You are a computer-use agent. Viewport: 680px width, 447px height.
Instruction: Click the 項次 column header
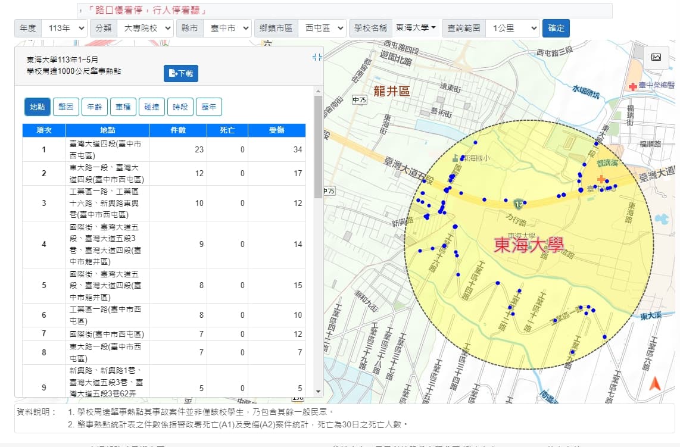[x=44, y=130]
